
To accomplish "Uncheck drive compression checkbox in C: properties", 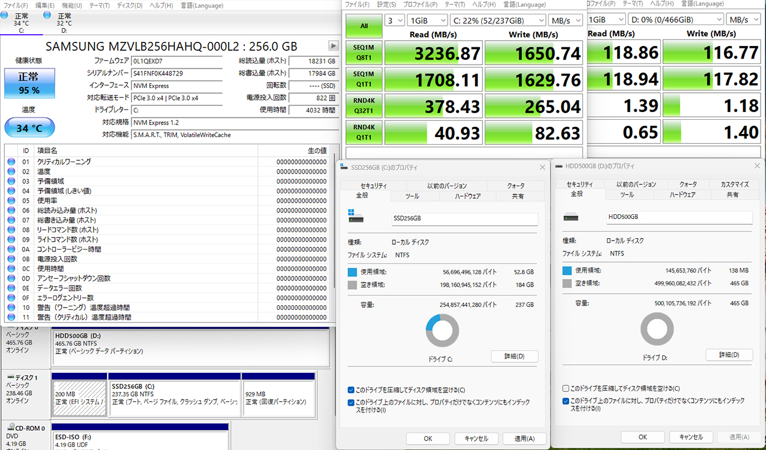I will point(351,390).
